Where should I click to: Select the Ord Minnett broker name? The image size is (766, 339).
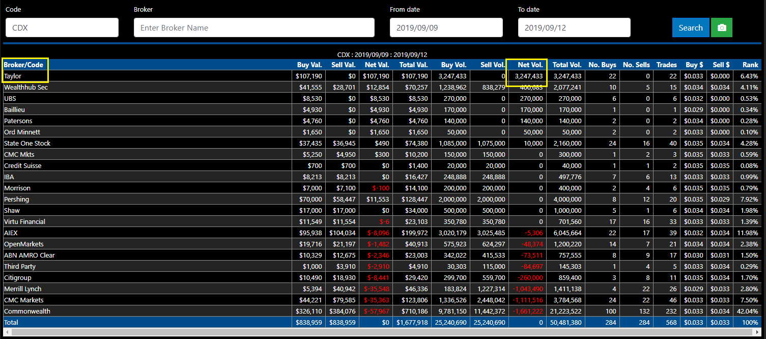click(22, 132)
